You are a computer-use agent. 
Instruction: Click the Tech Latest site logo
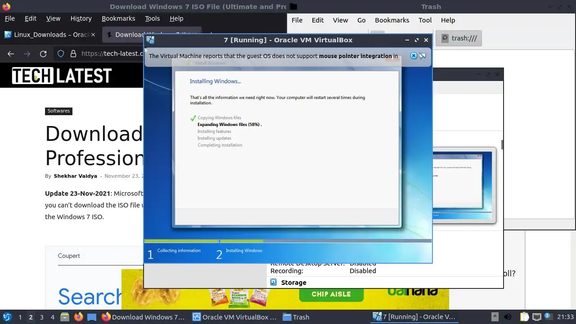[x=62, y=76]
